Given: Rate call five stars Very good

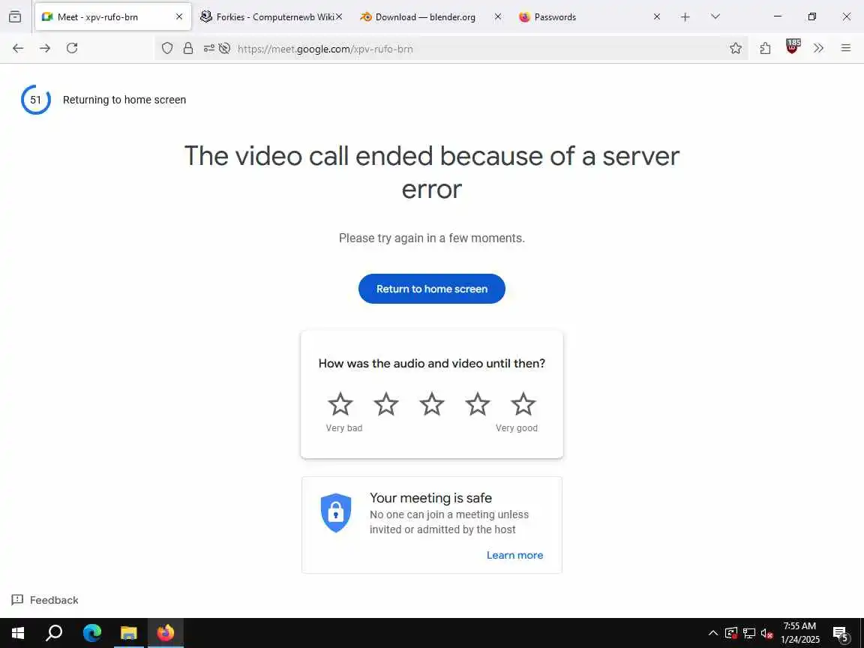Looking at the screenshot, I should pos(523,404).
